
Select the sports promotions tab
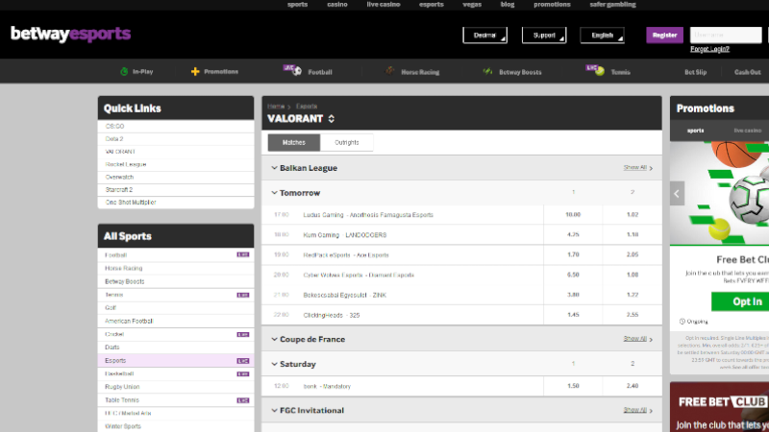695,131
